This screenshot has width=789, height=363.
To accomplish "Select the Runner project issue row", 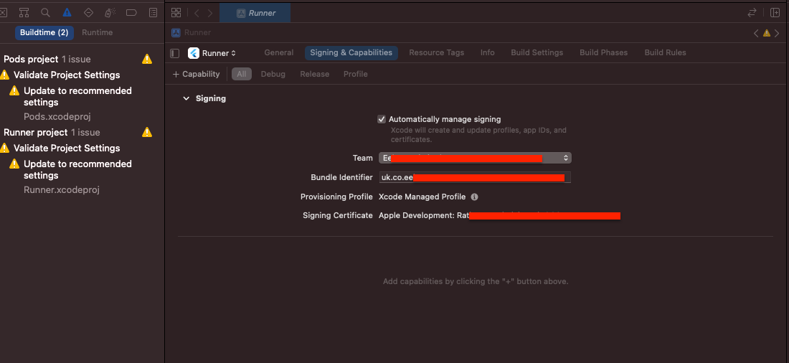I will click(x=78, y=133).
